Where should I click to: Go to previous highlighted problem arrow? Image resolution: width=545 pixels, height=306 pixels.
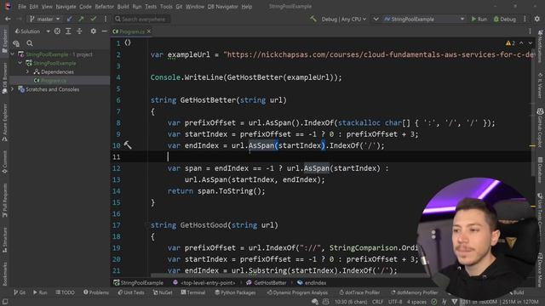521,43
